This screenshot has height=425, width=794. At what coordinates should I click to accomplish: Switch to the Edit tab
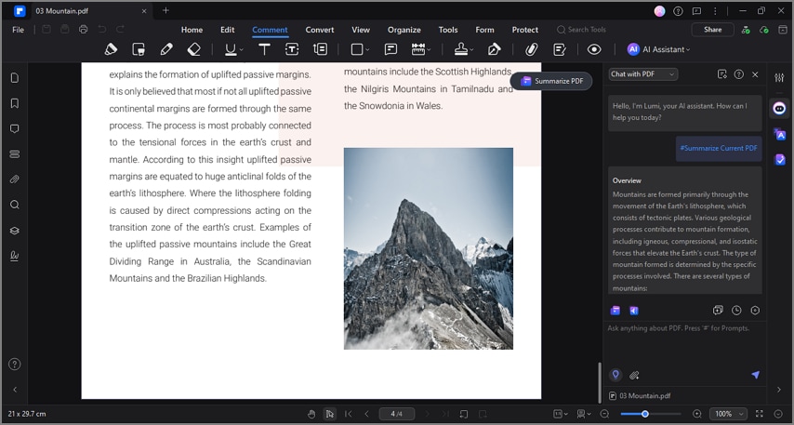228,30
